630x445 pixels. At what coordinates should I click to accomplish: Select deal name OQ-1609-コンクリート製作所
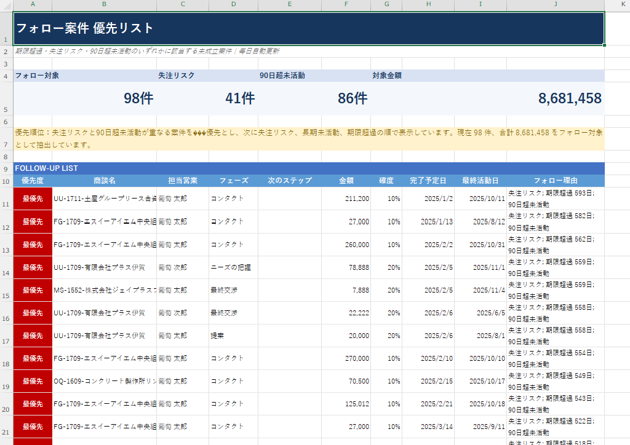(104, 381)
